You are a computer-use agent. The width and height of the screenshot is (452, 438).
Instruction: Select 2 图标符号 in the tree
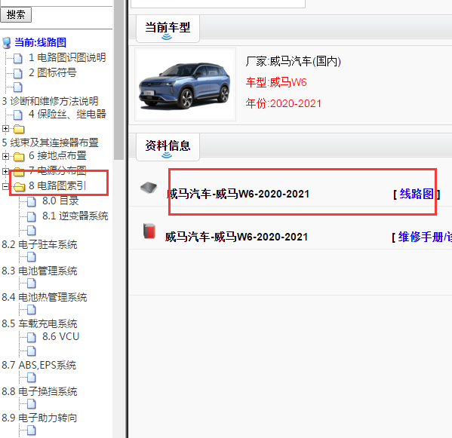click(53, 72)
